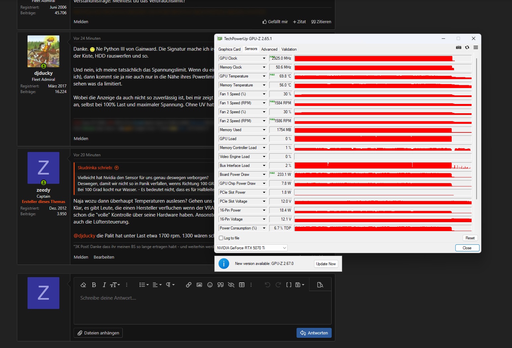Click the Close button in GPU-Z
The image size is (512, 348).
[467, 248]
